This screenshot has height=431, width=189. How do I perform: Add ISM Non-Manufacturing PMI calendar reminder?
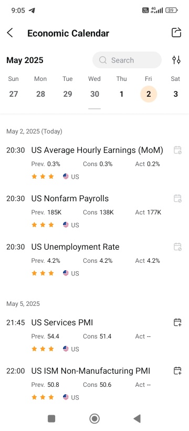click(177, 371)
